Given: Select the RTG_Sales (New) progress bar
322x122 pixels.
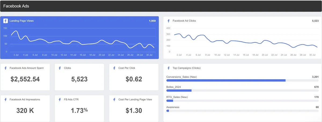Looking at the screenshot, I should (242, 101).
